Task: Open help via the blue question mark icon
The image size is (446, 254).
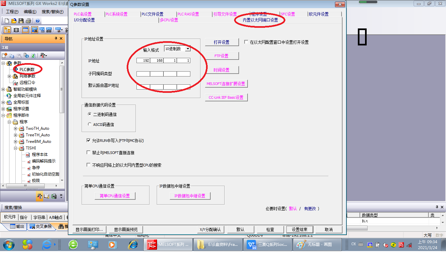Action: (x=38, y=21)
